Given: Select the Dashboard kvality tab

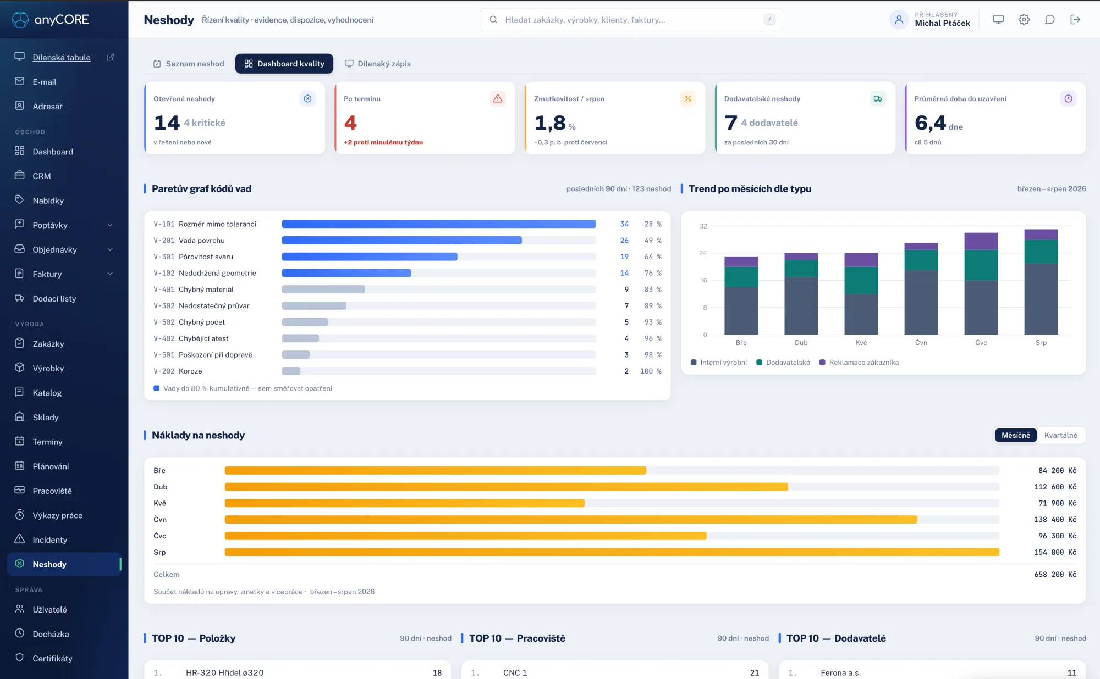Looking at the screenshot, I should tap(284, 64).
